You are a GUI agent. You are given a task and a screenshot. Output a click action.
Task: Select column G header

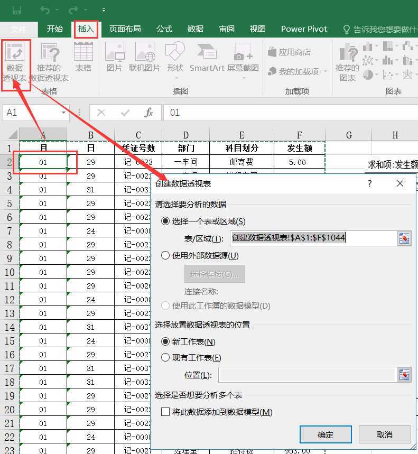[x=349, y=135]
